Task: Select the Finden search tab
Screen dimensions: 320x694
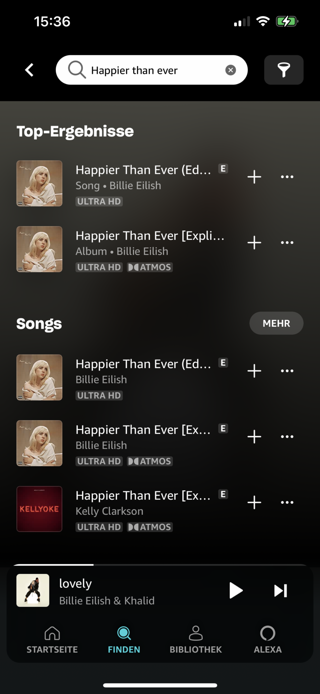Action: 124,639
